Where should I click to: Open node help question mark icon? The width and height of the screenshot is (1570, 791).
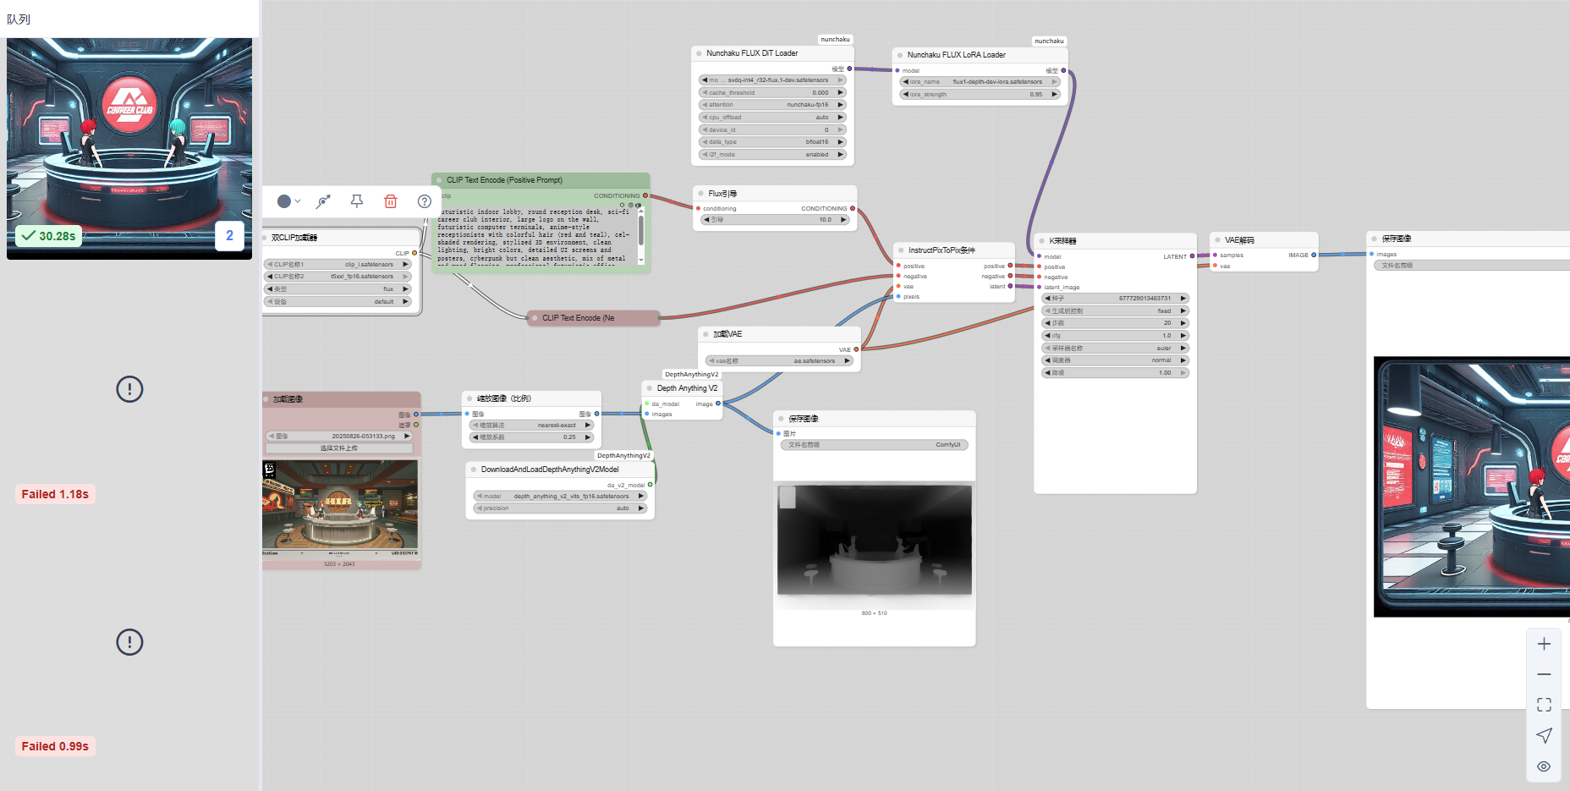425,201
